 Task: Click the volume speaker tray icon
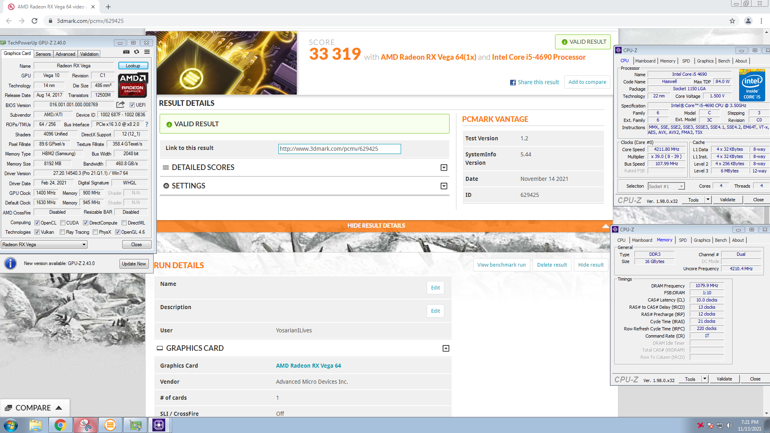click(729, 425)
